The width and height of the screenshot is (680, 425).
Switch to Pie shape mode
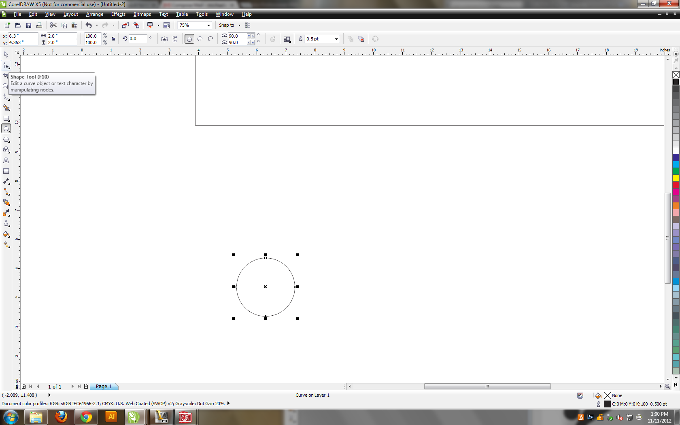[200, 39]
